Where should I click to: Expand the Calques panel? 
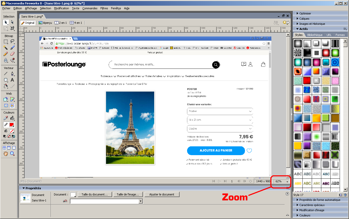[304, 19]
